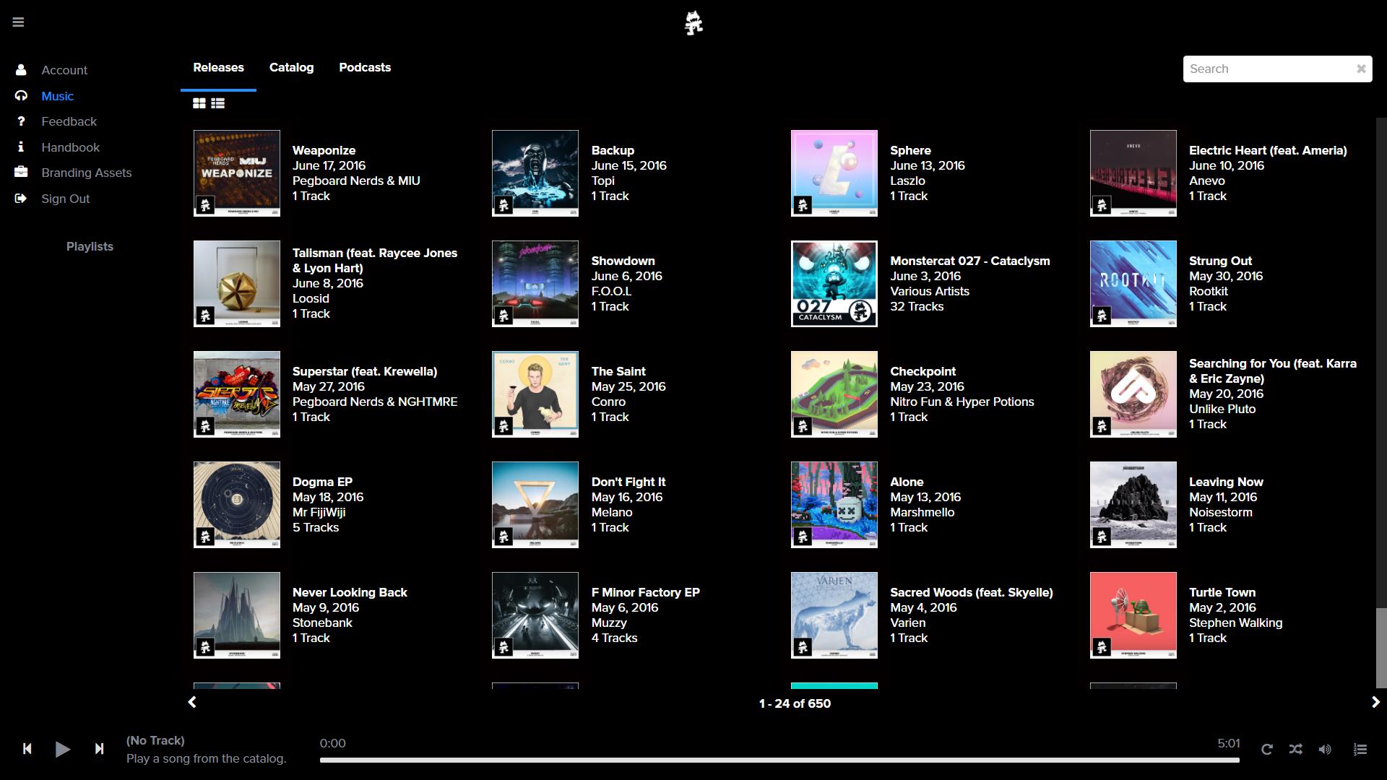
Task: Open Never Looking Back cover
Action: [x=236, y=615]
